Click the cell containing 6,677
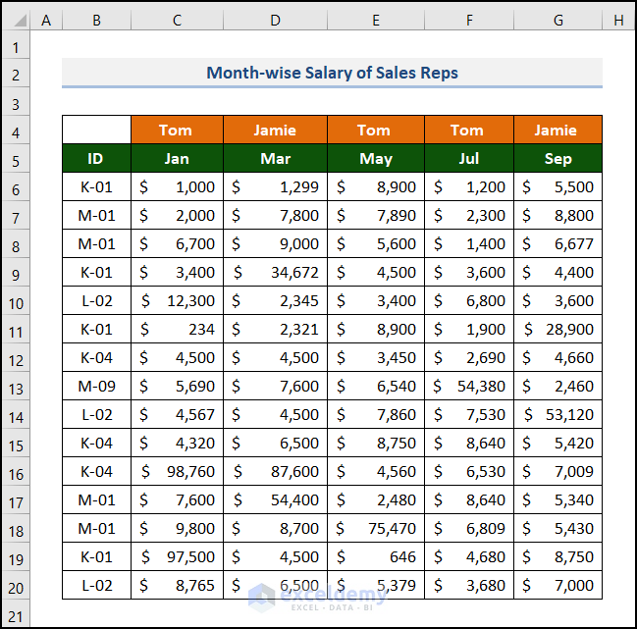The image size is (637, 629). tap(558, 243)
